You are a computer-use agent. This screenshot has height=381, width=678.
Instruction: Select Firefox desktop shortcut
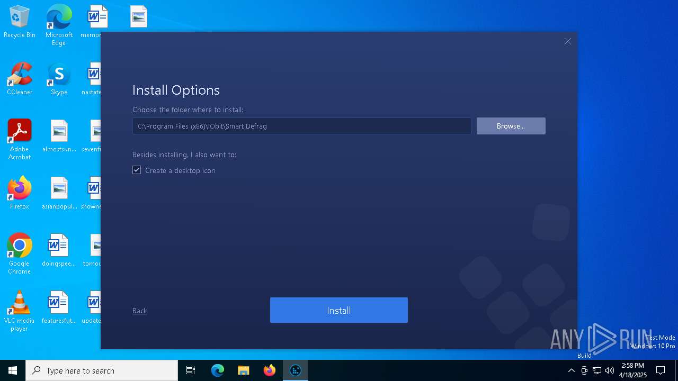coord(20,193)
